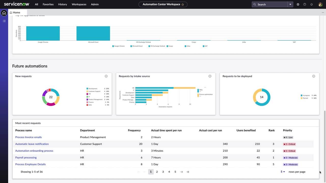
Task: Go to page 2 of recent requests
Action: [x=157, y=172]
